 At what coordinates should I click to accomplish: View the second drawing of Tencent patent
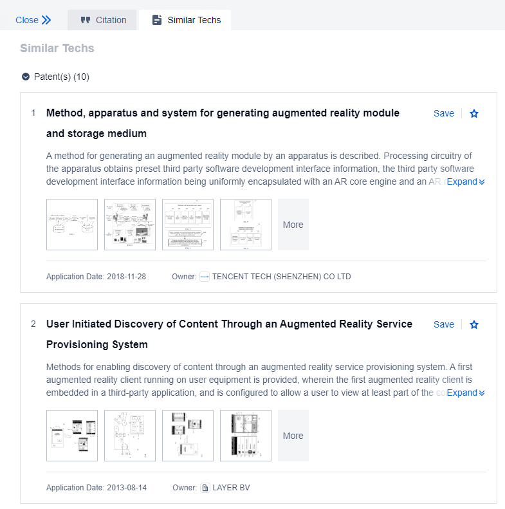[x=130, y=225]
